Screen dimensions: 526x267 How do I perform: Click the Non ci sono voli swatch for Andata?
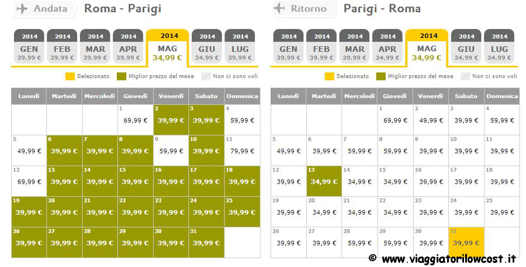[206, 76]
